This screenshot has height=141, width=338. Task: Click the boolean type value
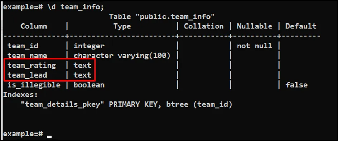pyautogui.click(x=89, y=85)
